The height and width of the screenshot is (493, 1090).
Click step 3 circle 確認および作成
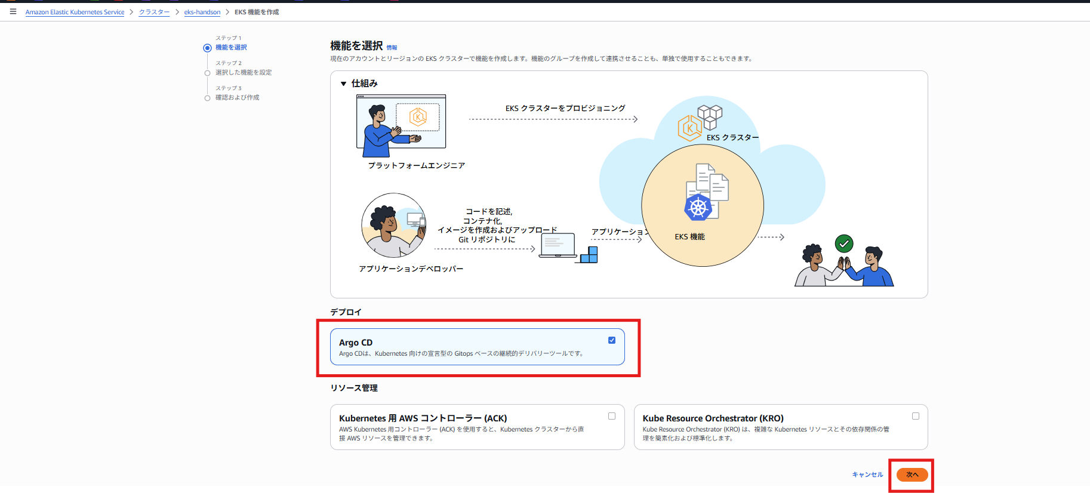point(207,98)
